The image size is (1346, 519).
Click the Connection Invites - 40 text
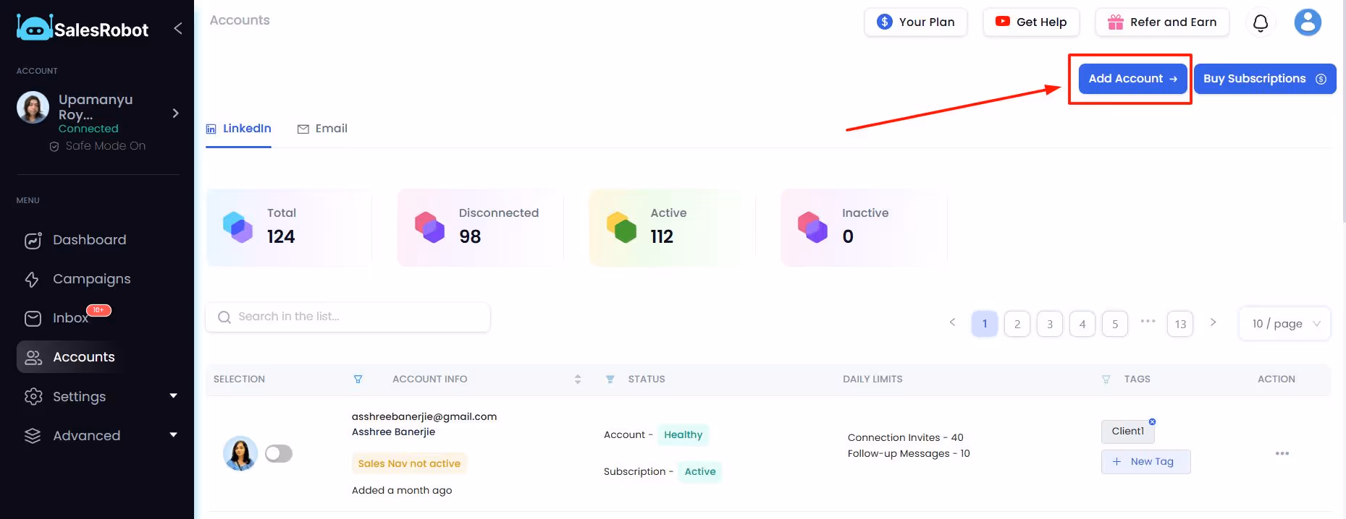(906, 437)
